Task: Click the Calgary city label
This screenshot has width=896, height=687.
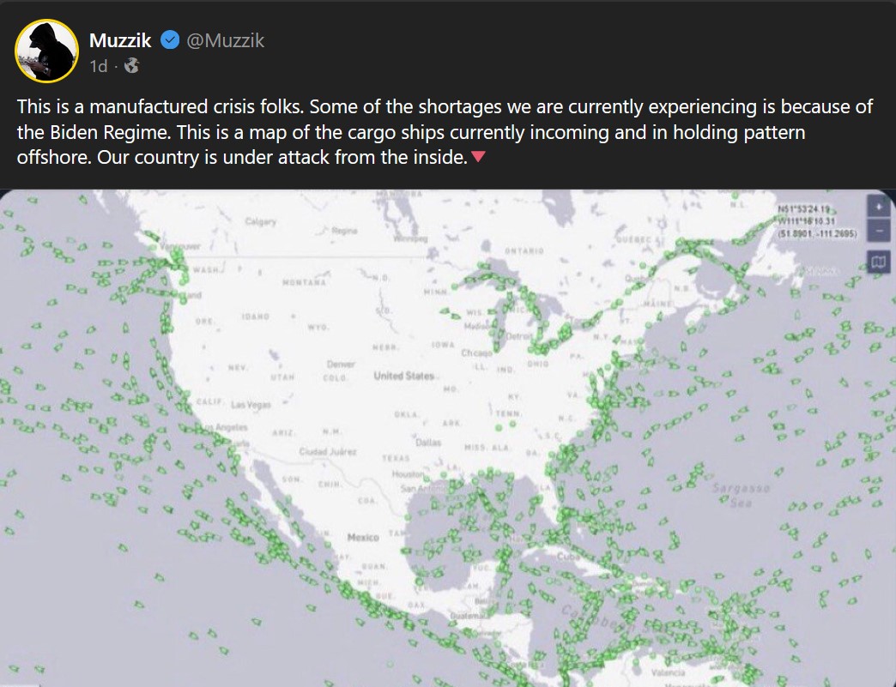Action: (x=261, y=221)
